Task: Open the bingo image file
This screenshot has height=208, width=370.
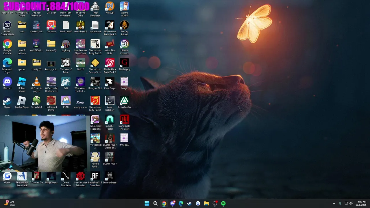Action: [124, 83]
